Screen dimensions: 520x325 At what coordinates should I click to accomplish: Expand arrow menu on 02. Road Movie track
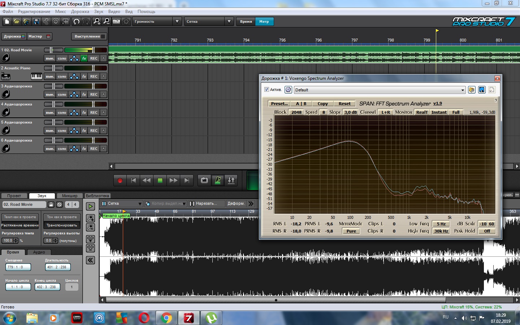(104, 58)
